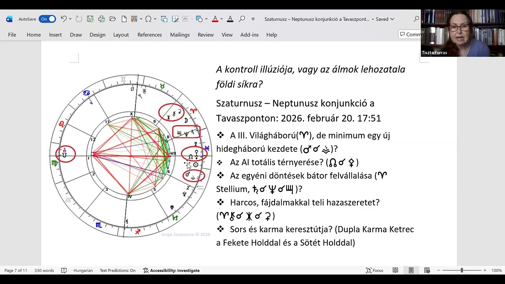Undo the last action
This screenshot has width=505, height=284.
(x=64, y=19)
